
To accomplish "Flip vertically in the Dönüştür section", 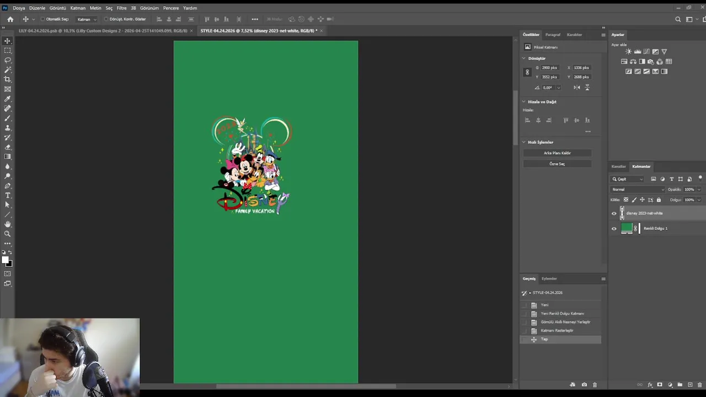I will 587,87.
